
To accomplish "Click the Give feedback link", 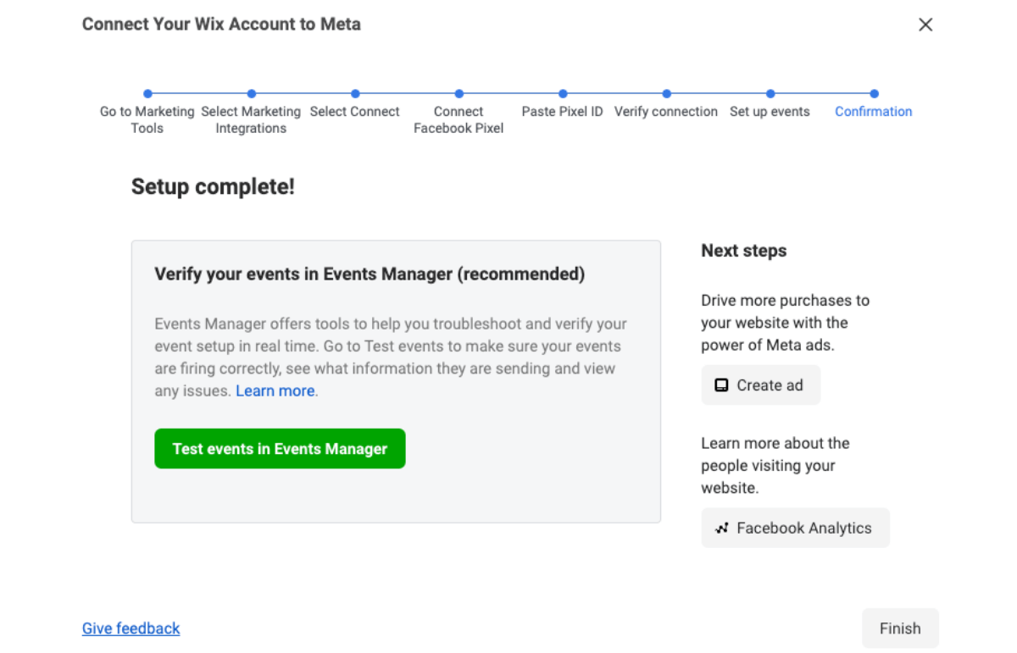I will 131,628.
